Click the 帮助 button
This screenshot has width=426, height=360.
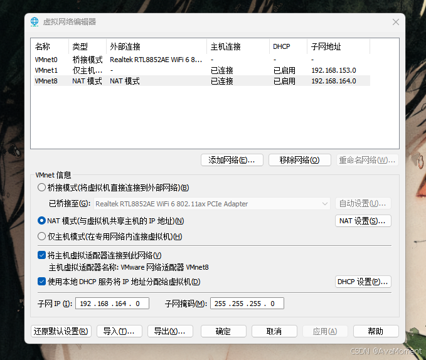[x=376, y=331]
